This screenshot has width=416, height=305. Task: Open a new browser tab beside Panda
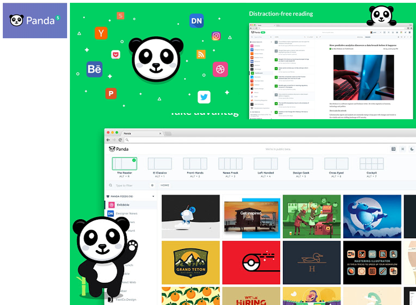[168, 134]
